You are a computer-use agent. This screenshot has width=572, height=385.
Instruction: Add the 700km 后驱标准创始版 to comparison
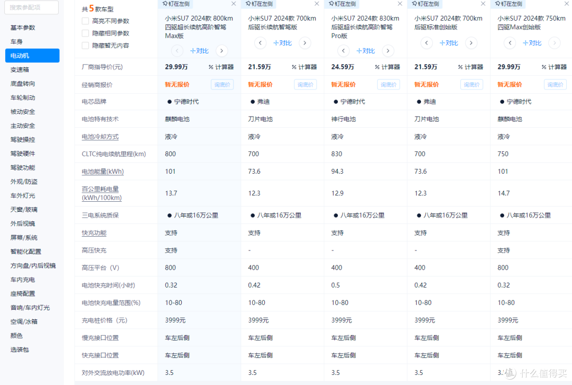tap(449, 43)
